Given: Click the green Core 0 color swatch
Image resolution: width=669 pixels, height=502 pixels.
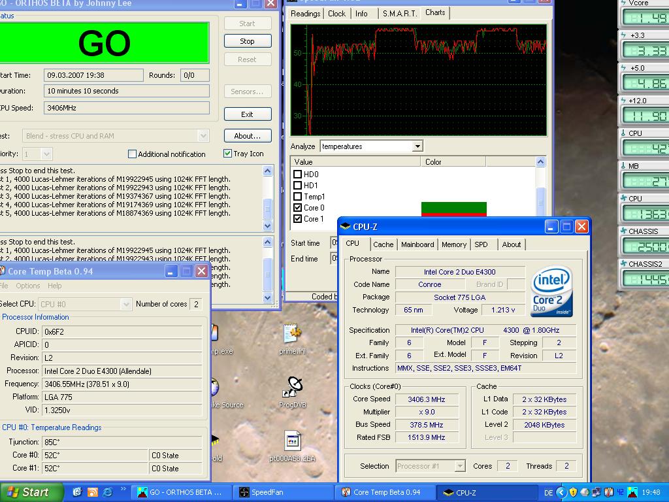Looking at the screenshot, I should tap(454, 207).
